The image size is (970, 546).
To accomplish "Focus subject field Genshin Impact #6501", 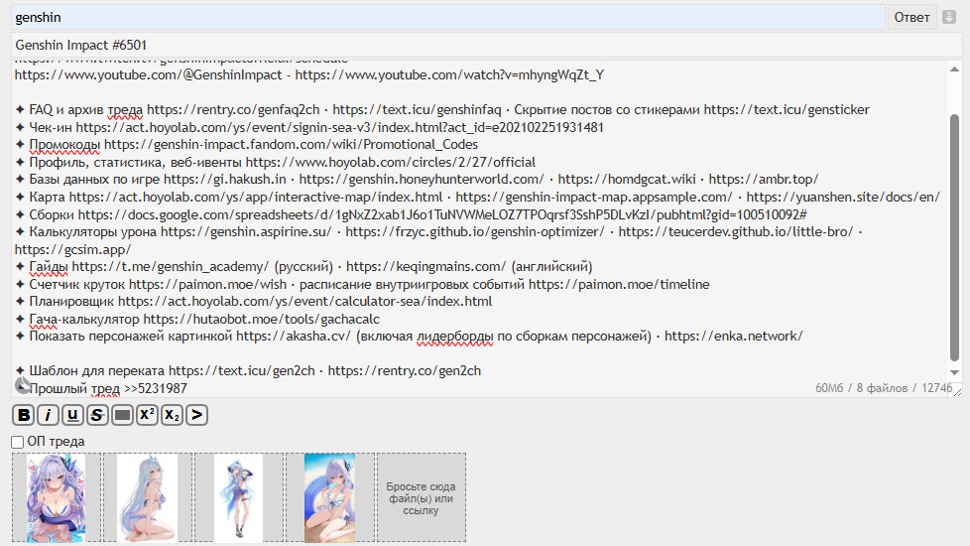I will pos(486,46).
